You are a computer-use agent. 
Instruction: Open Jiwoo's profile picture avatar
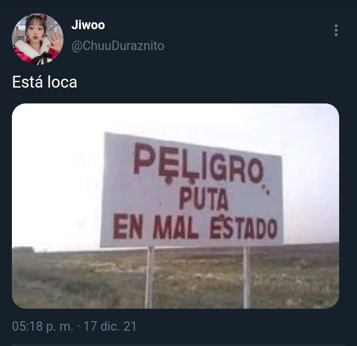38,39
